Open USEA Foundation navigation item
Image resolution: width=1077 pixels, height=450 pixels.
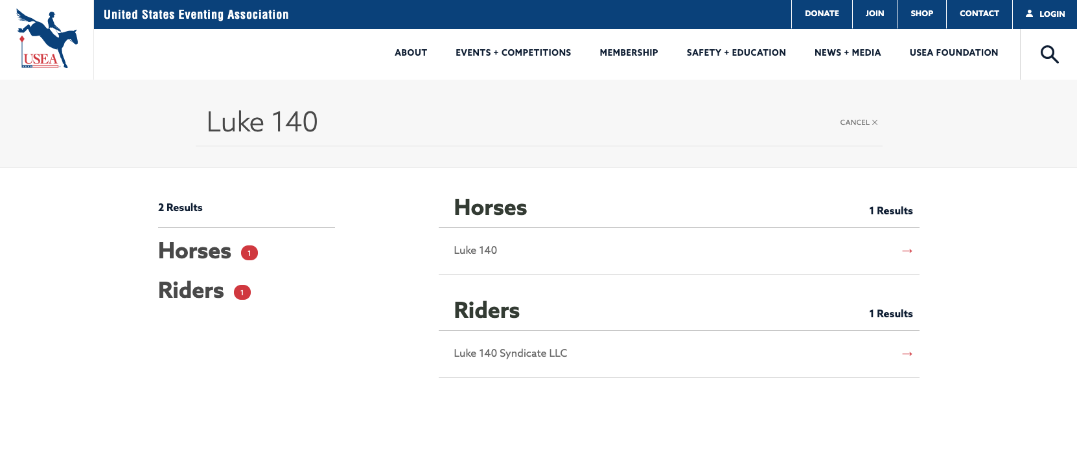click(953, 53)
